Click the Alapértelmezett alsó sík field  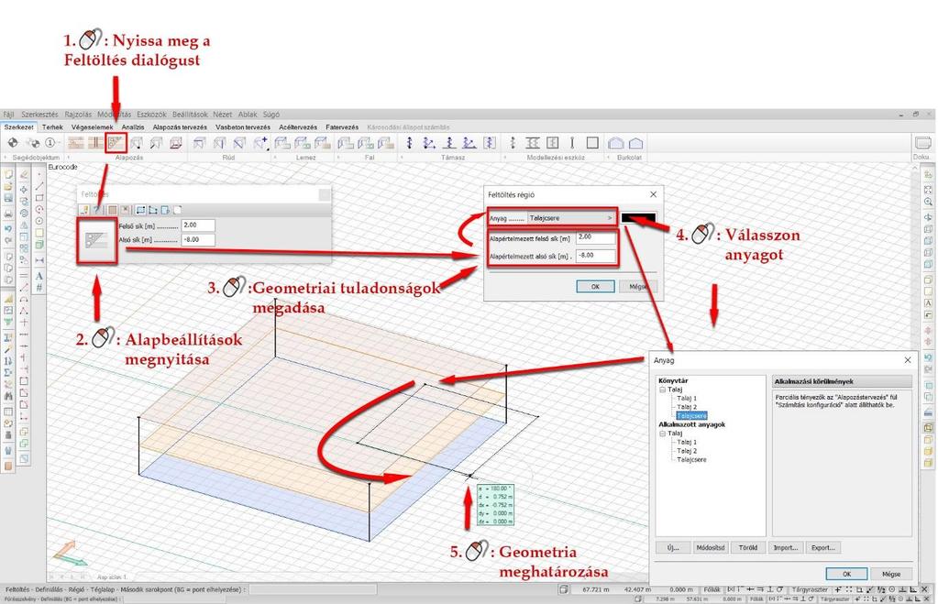(x=596, y=256)
